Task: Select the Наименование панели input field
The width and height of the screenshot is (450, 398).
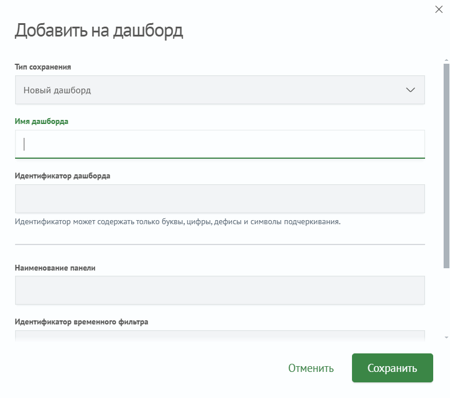Action: point(220,290)
